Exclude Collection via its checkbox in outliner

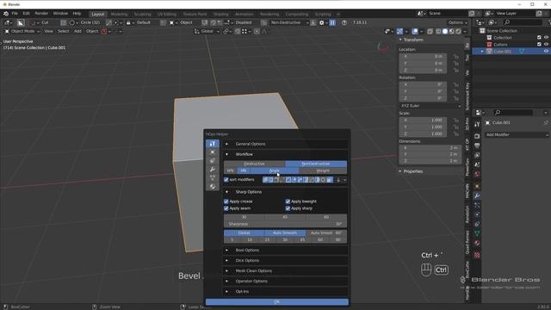tap(539, 38)
